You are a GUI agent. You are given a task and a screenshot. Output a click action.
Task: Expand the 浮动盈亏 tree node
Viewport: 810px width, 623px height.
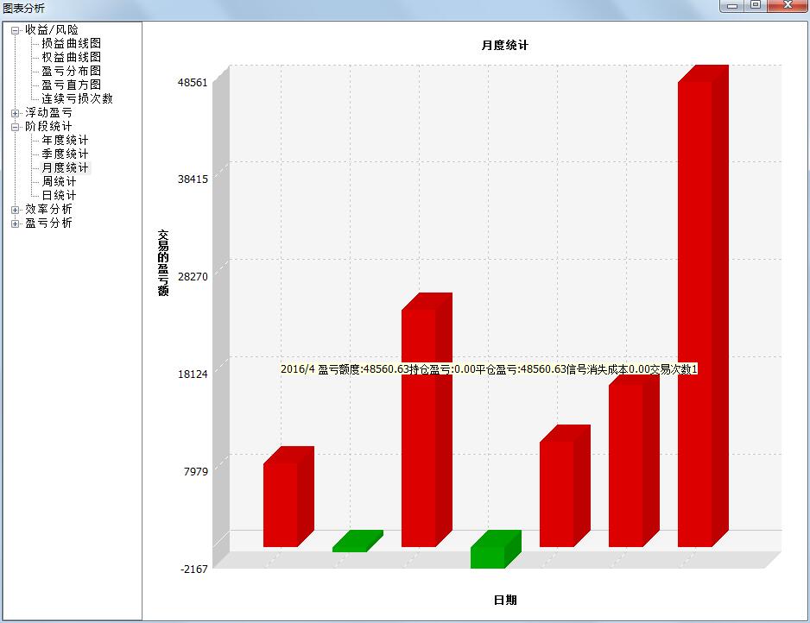pyautogui.click(x=15, y=113)
